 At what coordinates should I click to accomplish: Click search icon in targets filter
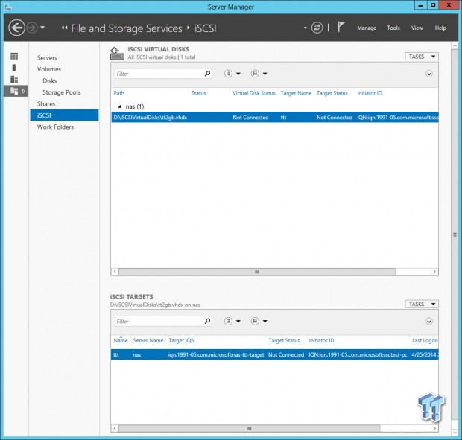pyautogui.click(x=207, y=321)
